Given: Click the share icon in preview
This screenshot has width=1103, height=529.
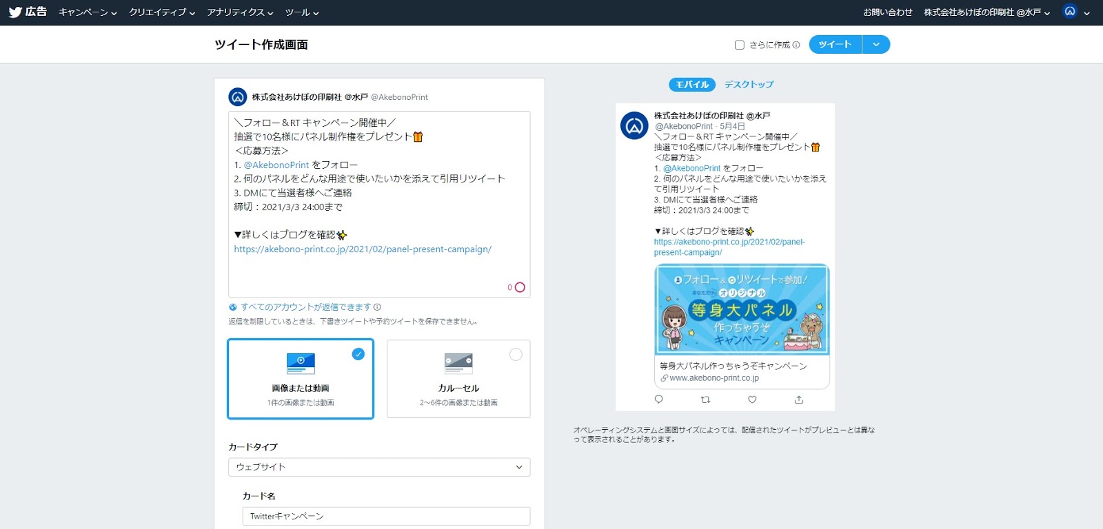Looking at the screenshot, I should tap(799, 400).
